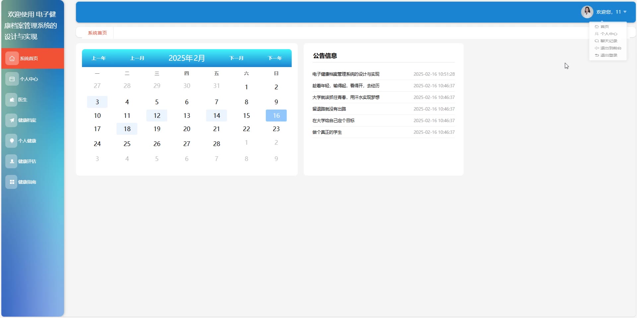
Task: Click the user avatar in header
Action: pyautogui.click(x=587, y=12)
